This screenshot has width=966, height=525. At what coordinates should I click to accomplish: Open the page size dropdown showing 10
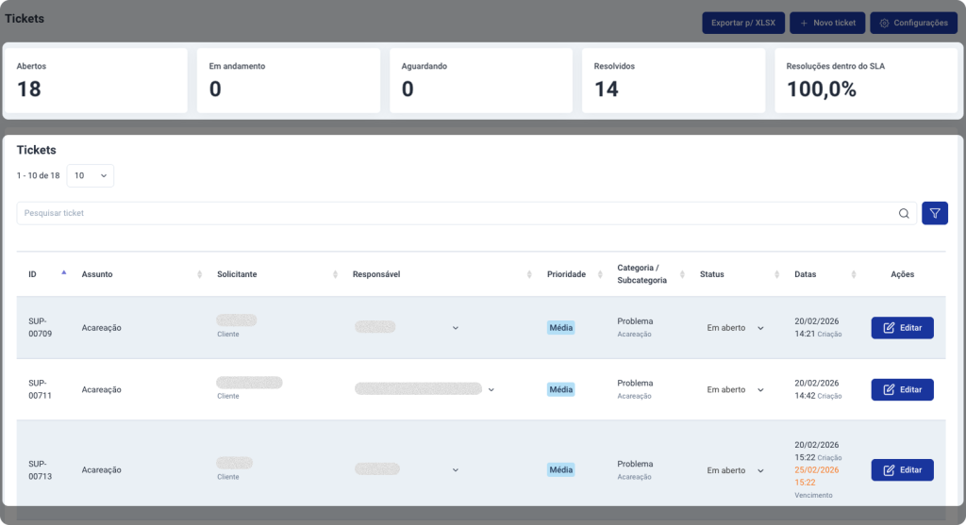coord(91,175)
